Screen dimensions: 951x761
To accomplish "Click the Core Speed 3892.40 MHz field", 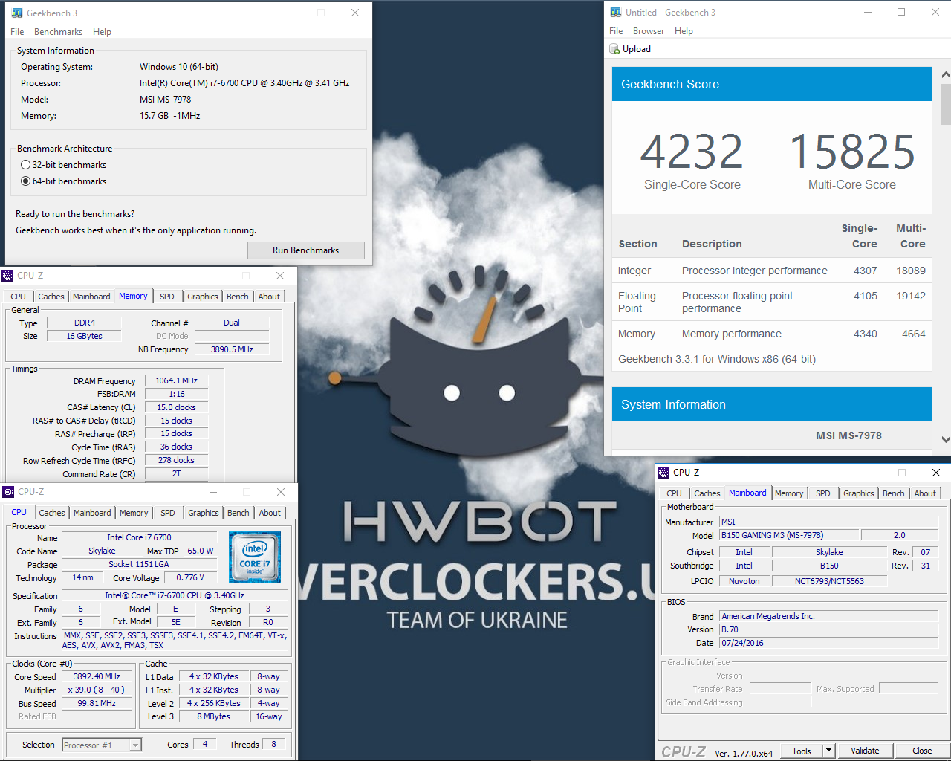I will [97, 677].
